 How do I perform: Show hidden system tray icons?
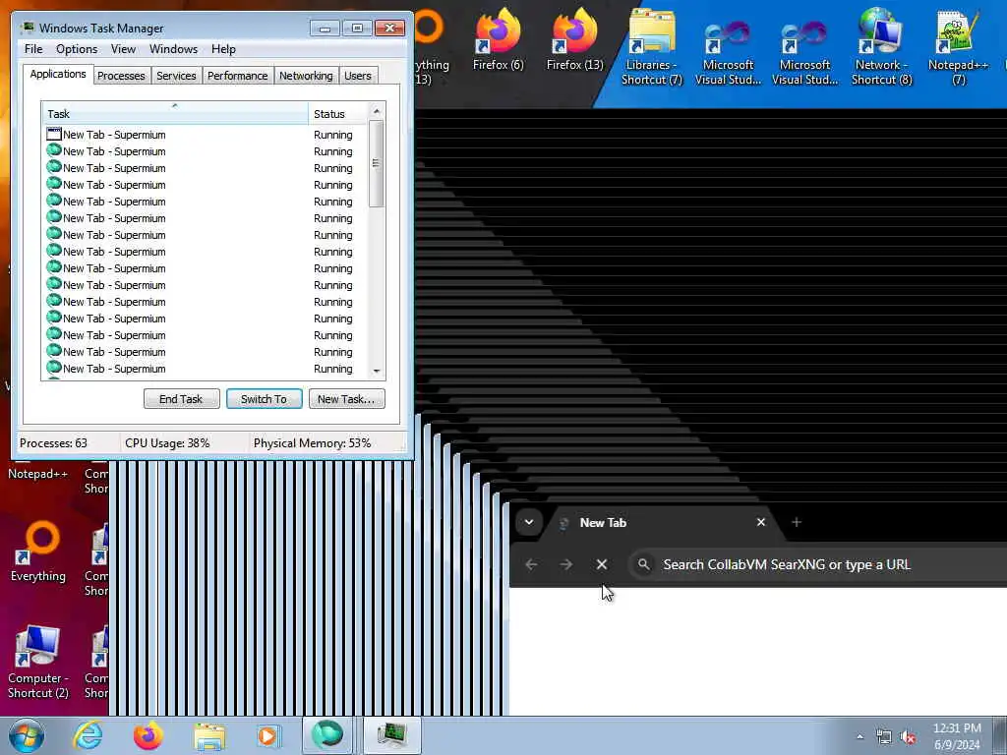pos(859,737)
